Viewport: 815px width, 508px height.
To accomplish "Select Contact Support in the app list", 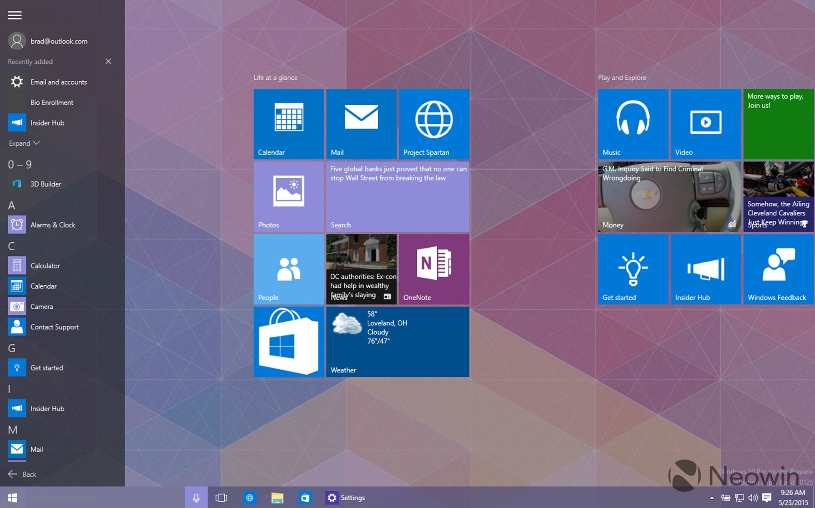I will coord(54,327).
